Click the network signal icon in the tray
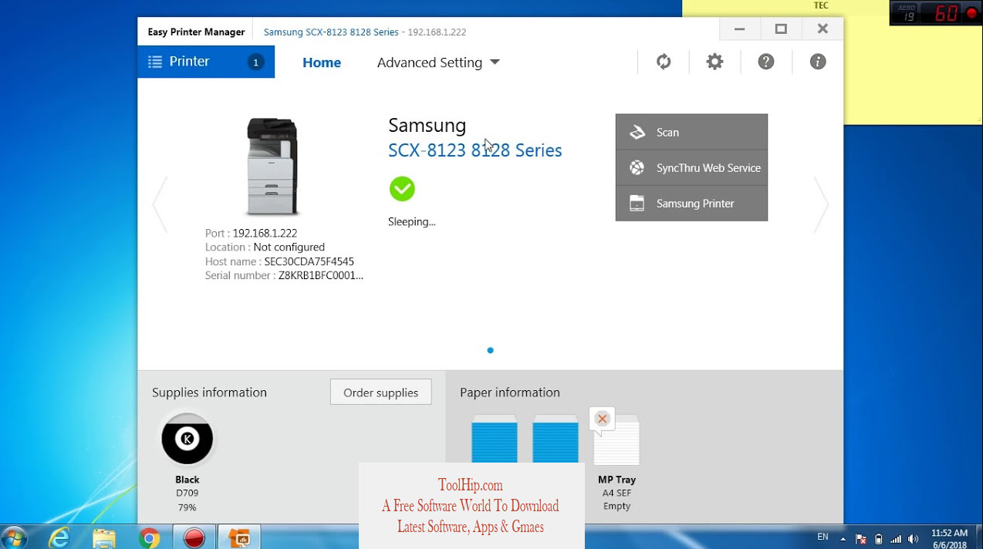The width and height of the screenshot is (983, 549). (x=896, y=539)
